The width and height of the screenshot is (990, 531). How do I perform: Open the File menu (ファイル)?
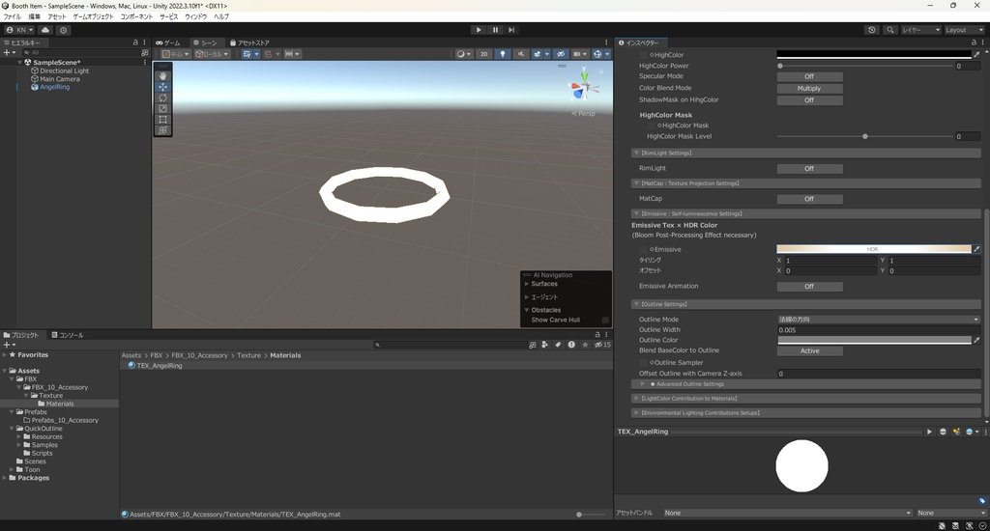point(12,17)
